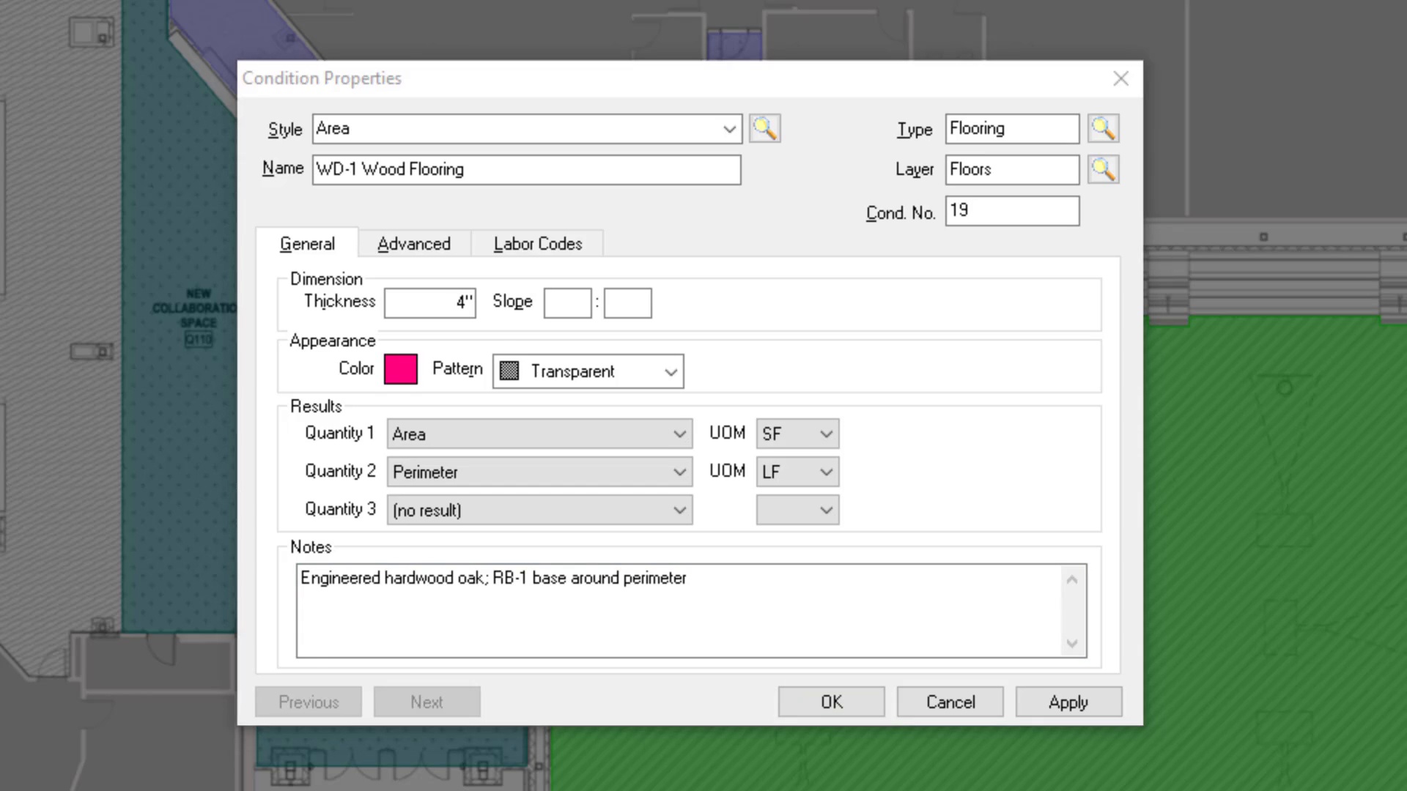Change the SF unit of measure dropdown
The height and width of the screenshot is (791, 1407).
[x=825, y=434]
